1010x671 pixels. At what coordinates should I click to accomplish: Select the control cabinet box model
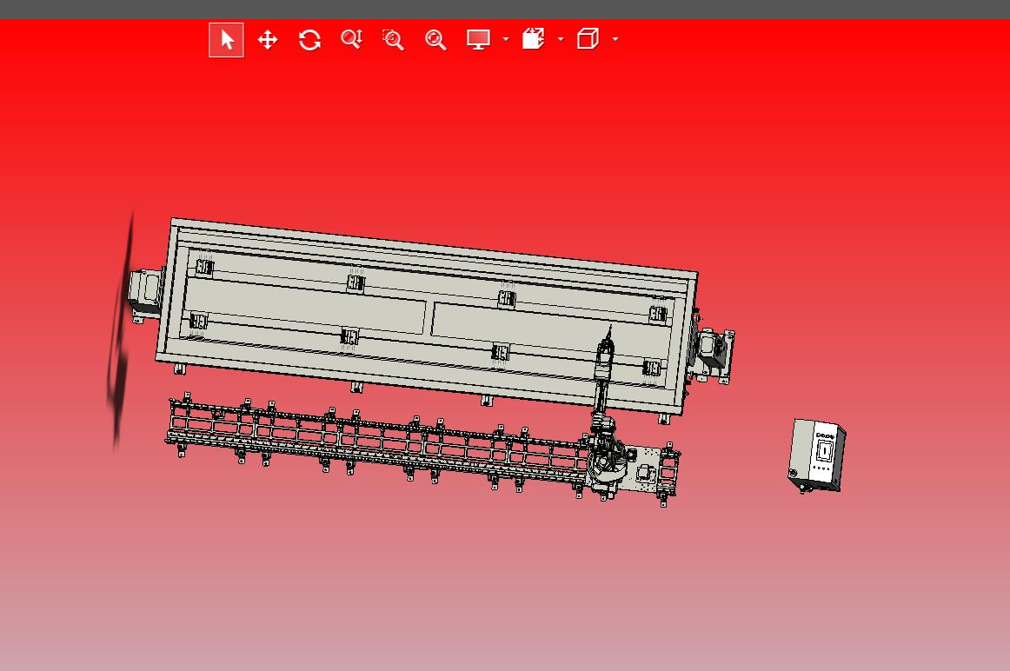pyautogui.click(x=817, y=456)
